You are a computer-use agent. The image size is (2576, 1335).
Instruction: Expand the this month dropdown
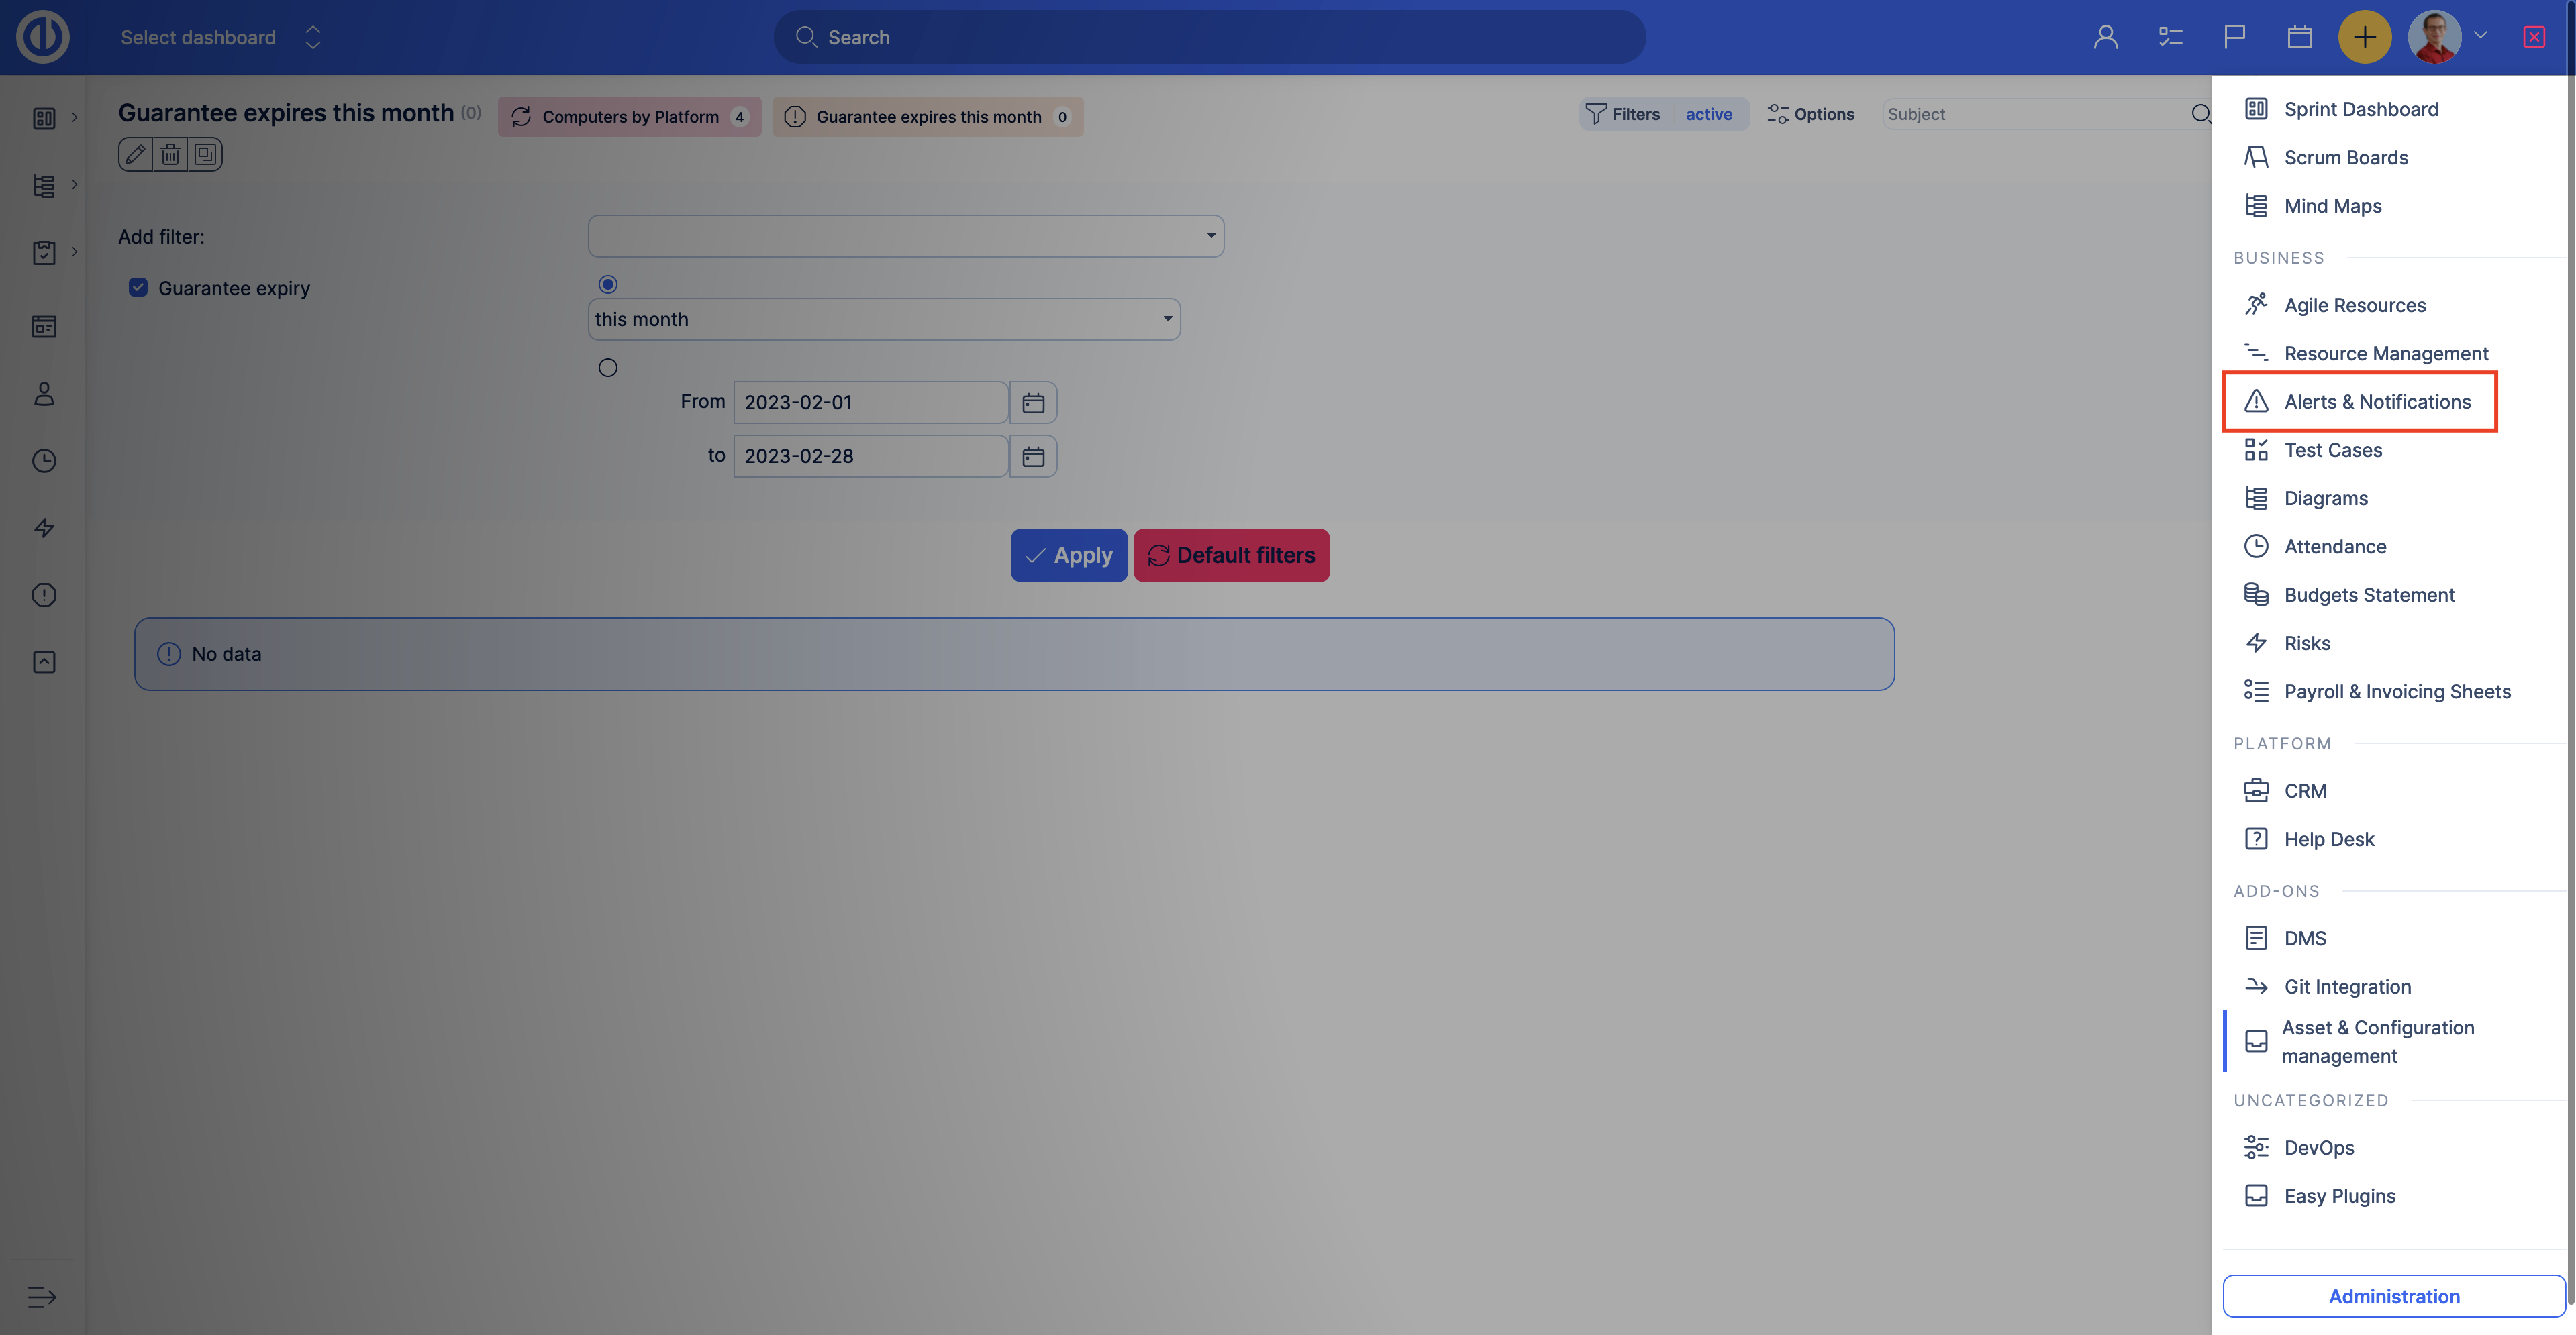click(x=883, y=320)
